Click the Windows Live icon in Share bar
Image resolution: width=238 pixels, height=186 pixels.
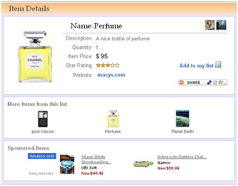tap(221, 82)
